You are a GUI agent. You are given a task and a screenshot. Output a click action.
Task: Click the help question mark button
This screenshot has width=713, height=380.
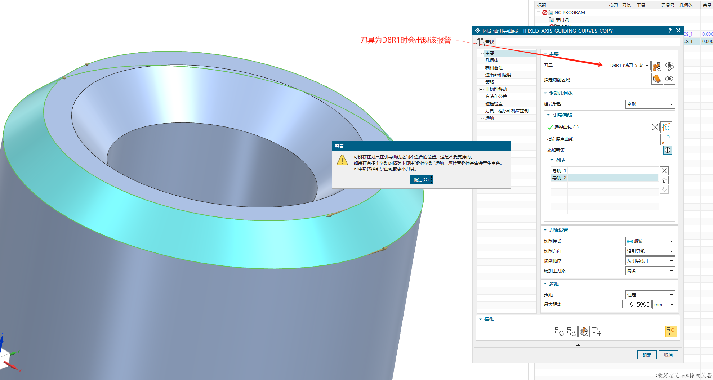[x=670, y=31]
